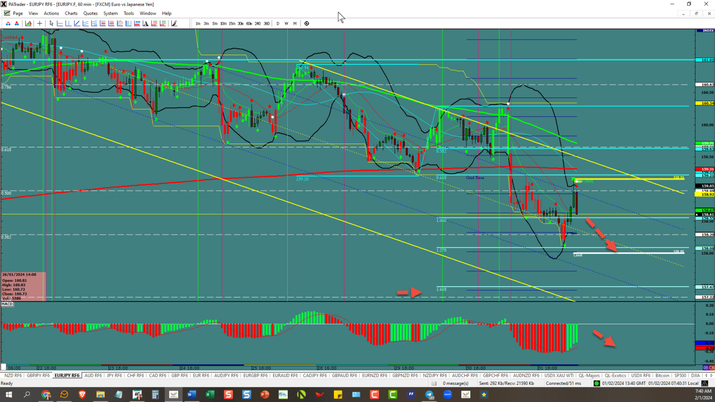Select the text label 'A' tool
This screenshot has height=402, width=715.
coord(145,24)
